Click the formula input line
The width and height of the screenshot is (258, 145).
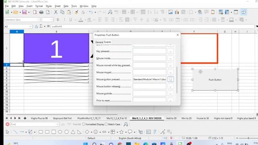point(152,27)
